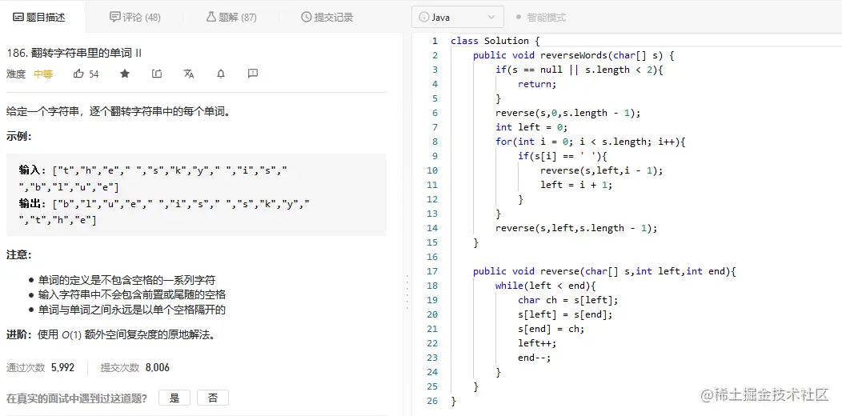Click the bell notification icon

(221, 74)
